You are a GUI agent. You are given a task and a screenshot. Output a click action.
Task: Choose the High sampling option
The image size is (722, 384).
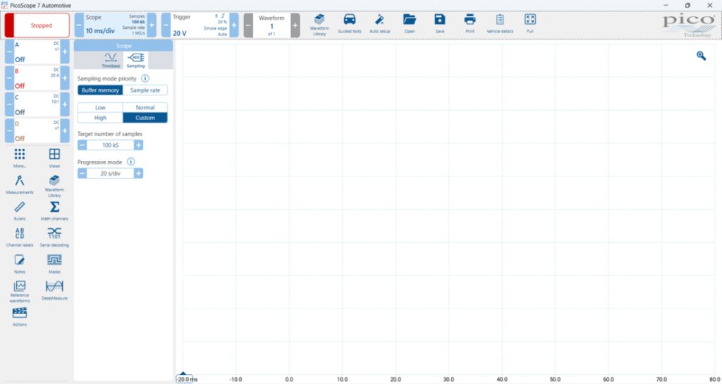(x=100, y=118)
